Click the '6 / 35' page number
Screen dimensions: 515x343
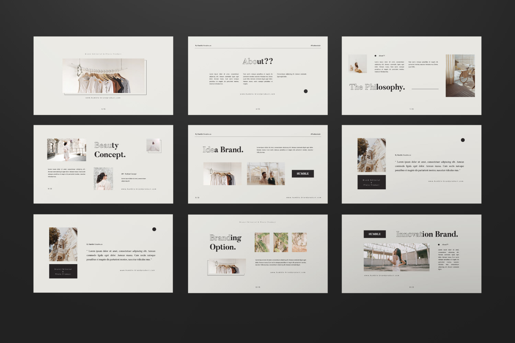pos(258,109)
